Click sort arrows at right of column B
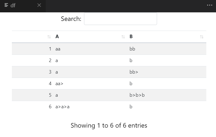Viewport: 216px width, 137px height. pos(202,37)
